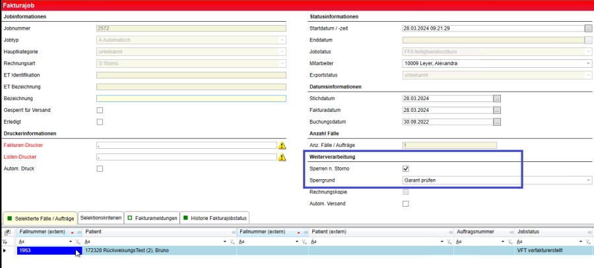Screen dimensions: 594x268
Task: Switch to the Selektionskriterien tab
Action: point(100,217)
